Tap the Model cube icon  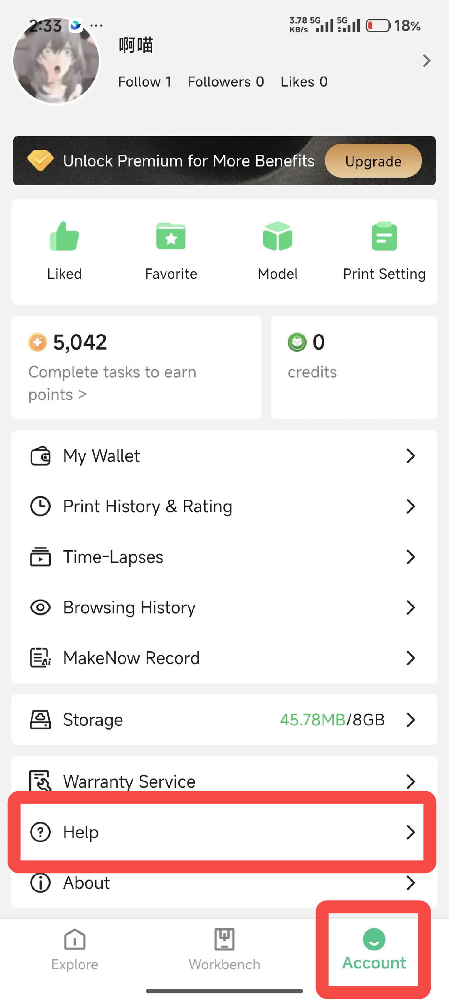(x=278, y=236)
